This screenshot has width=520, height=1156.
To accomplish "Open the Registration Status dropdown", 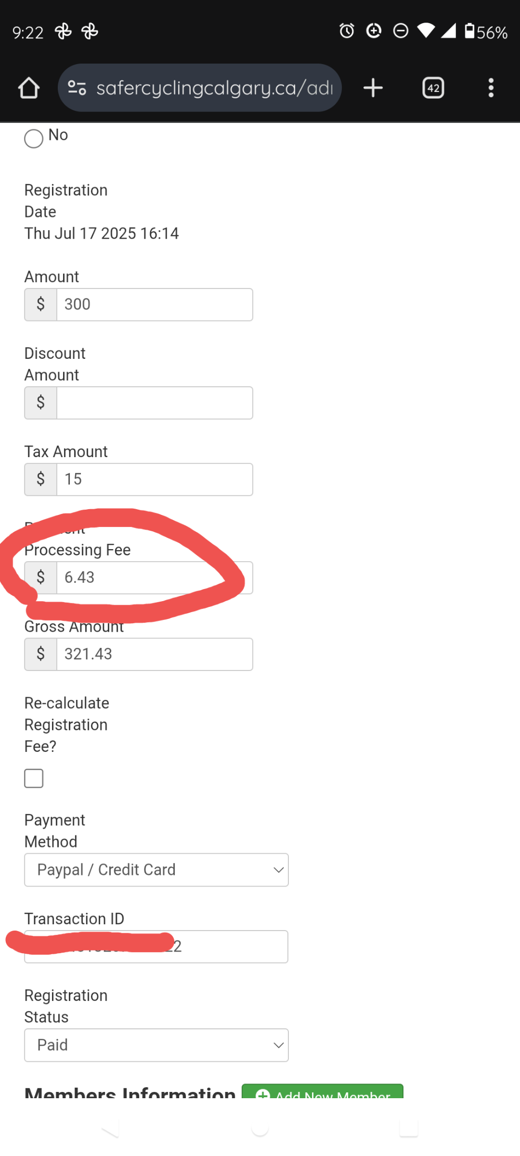I will click(157, 1045).
